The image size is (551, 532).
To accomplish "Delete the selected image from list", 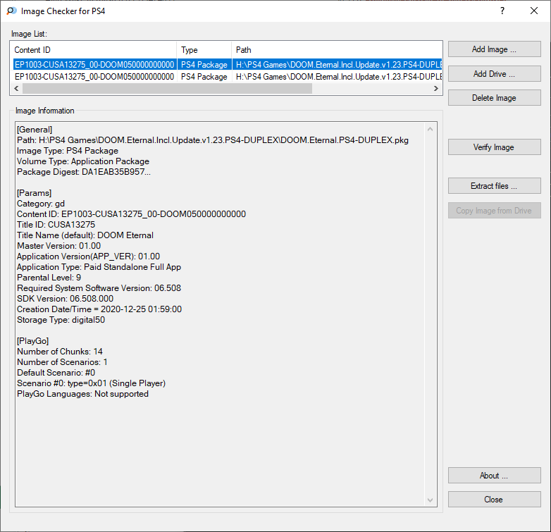I will pyautogui.click(x=494, y=98).
